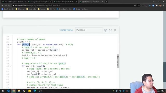Click the '# bad_i = 3' comment
Image resolution: width=166 pixels, height=93 pixels.
[x=29, y=58]
